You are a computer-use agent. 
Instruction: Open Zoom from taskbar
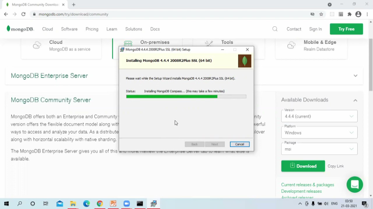pyautogui.click(x=126, y=204)
